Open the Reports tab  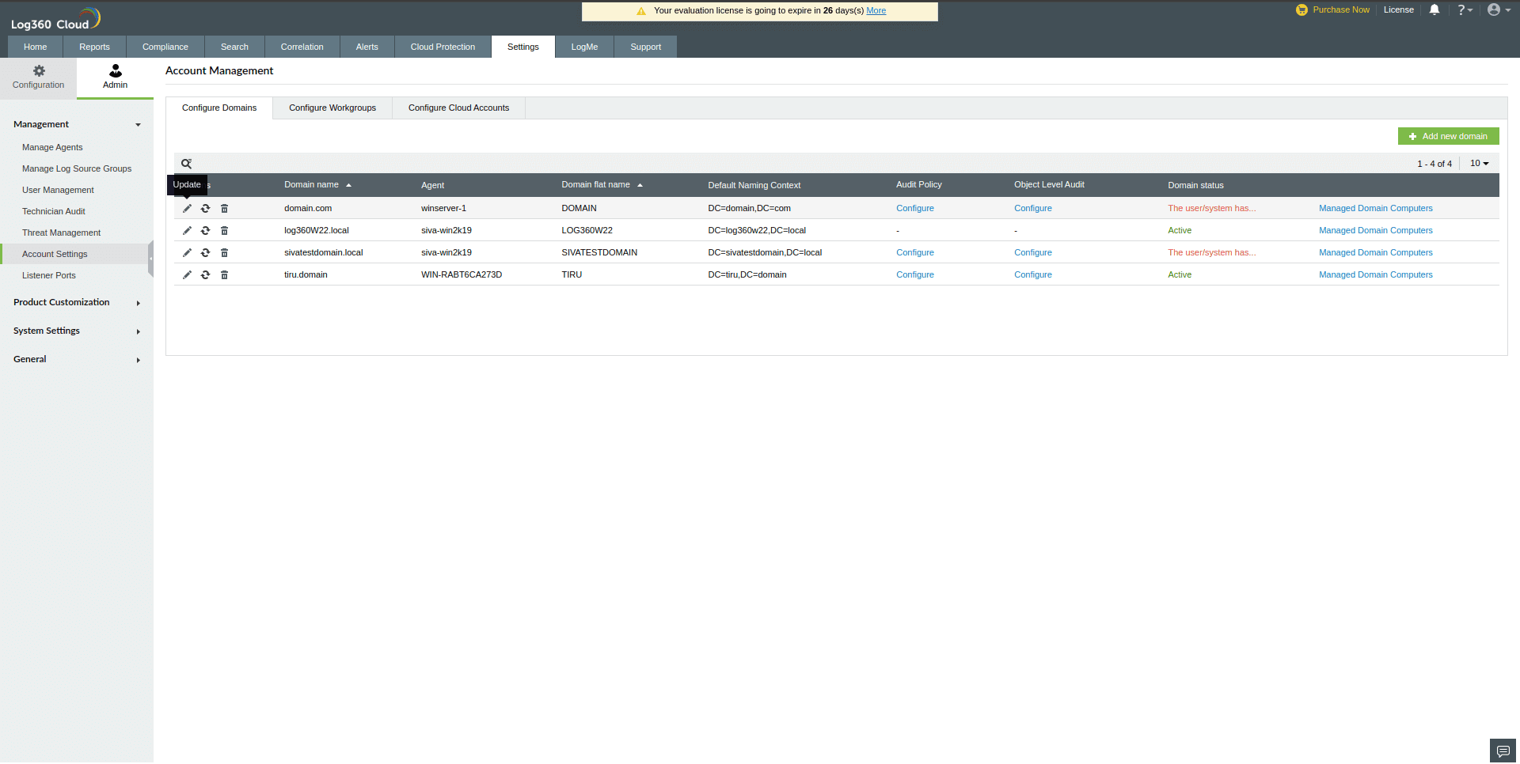point(94,47)
